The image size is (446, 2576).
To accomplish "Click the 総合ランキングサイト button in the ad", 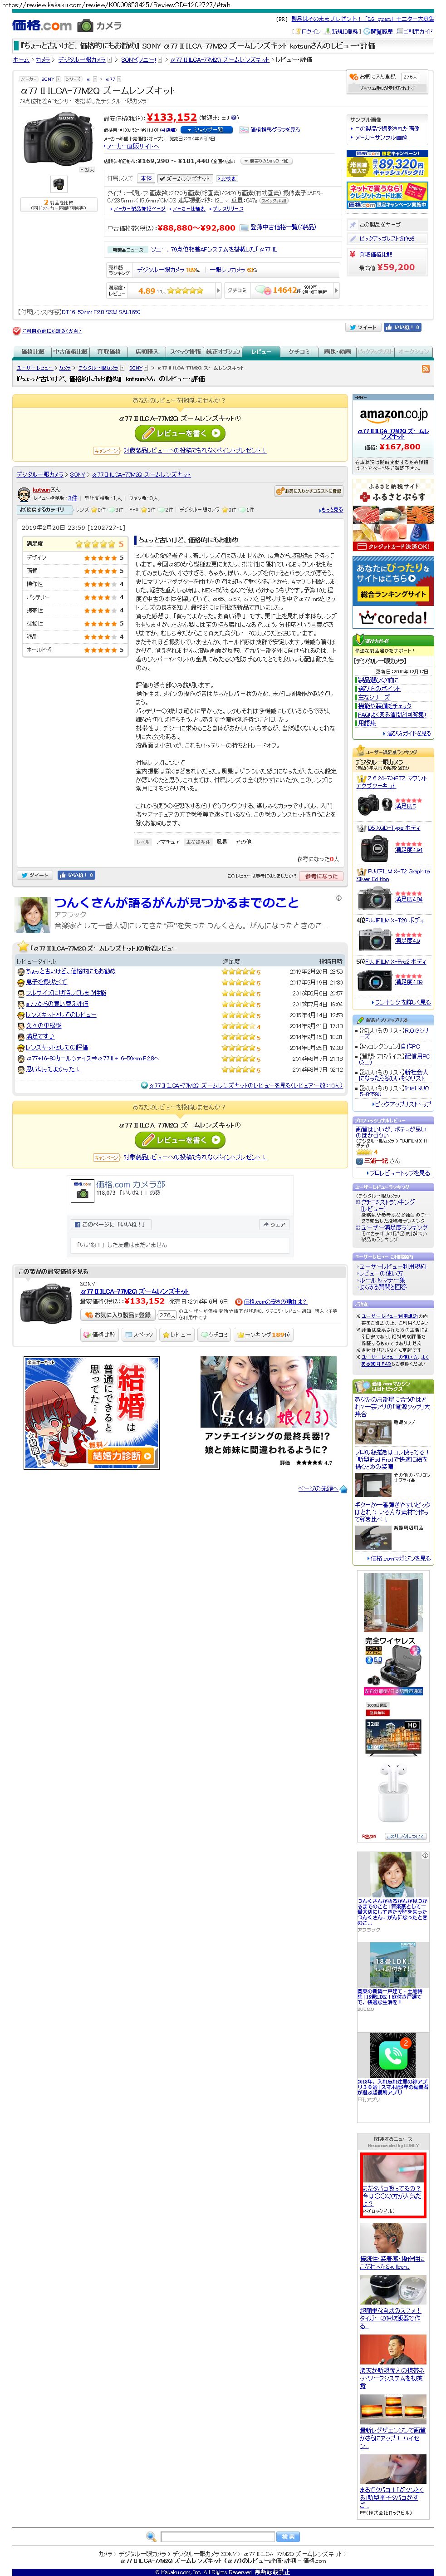I will click(x=392, y=594).
